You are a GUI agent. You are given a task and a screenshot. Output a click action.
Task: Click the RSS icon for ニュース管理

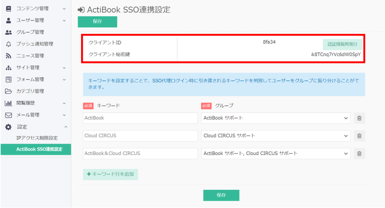[x=9, y=56]
